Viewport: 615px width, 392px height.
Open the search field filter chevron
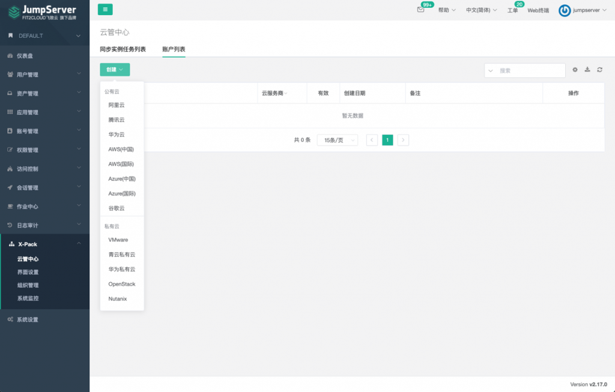coord(490,71)
